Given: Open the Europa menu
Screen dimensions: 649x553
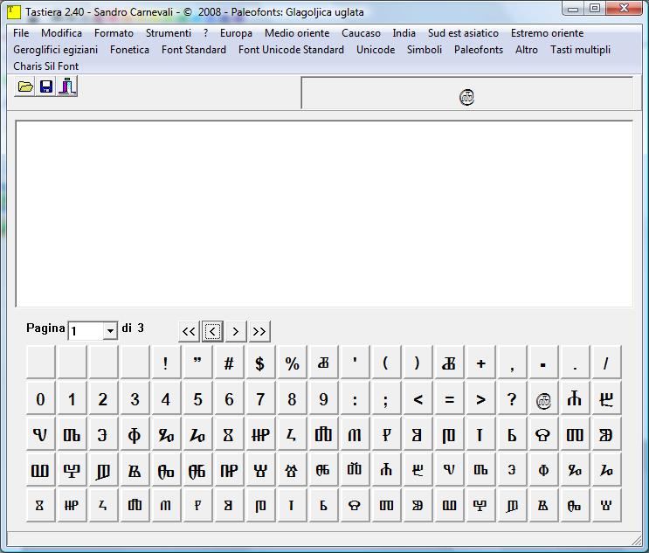Looking at the screenshot, I should 236,33.
